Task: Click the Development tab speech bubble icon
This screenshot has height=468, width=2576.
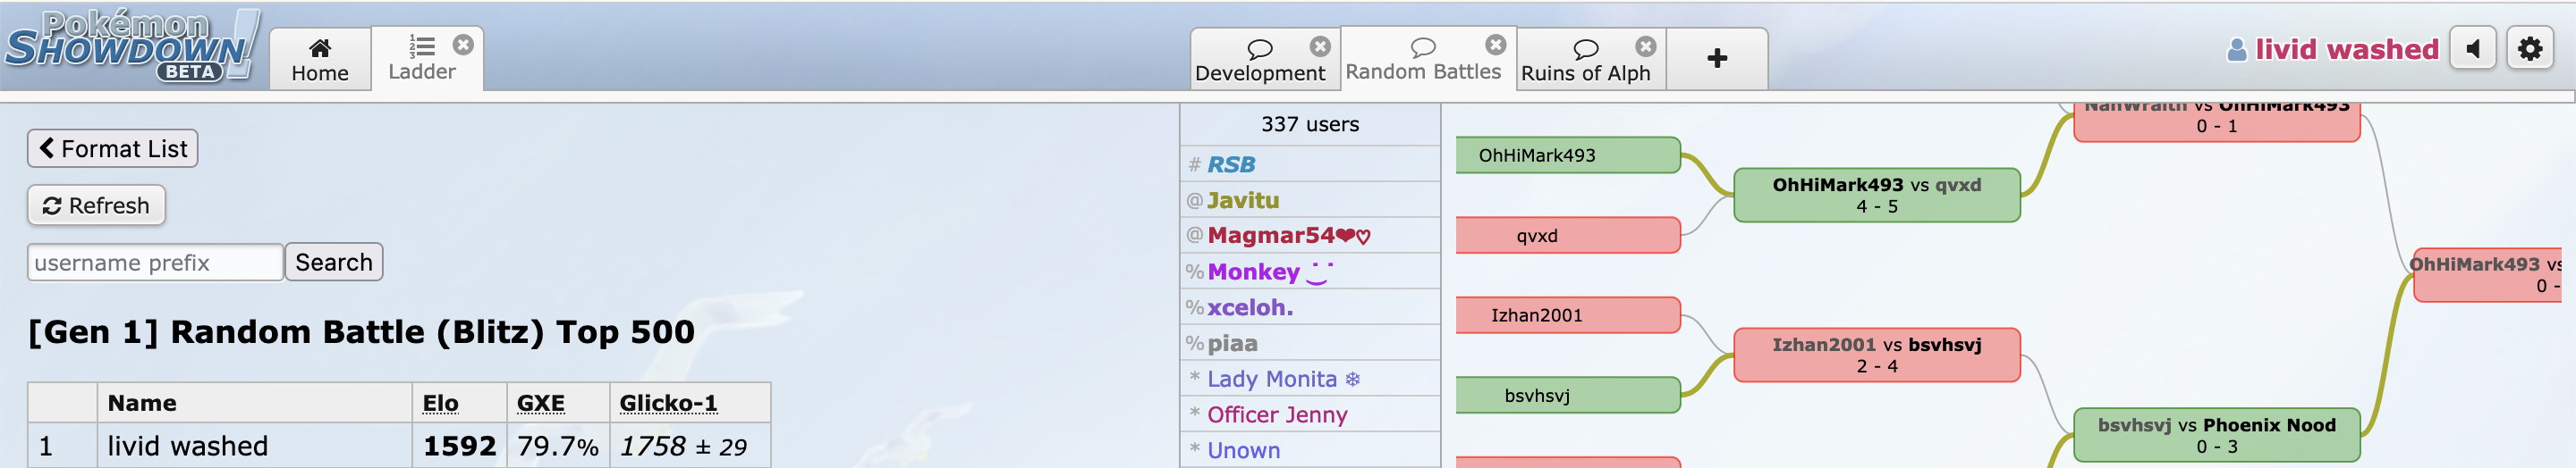Action: point(1260,49)
